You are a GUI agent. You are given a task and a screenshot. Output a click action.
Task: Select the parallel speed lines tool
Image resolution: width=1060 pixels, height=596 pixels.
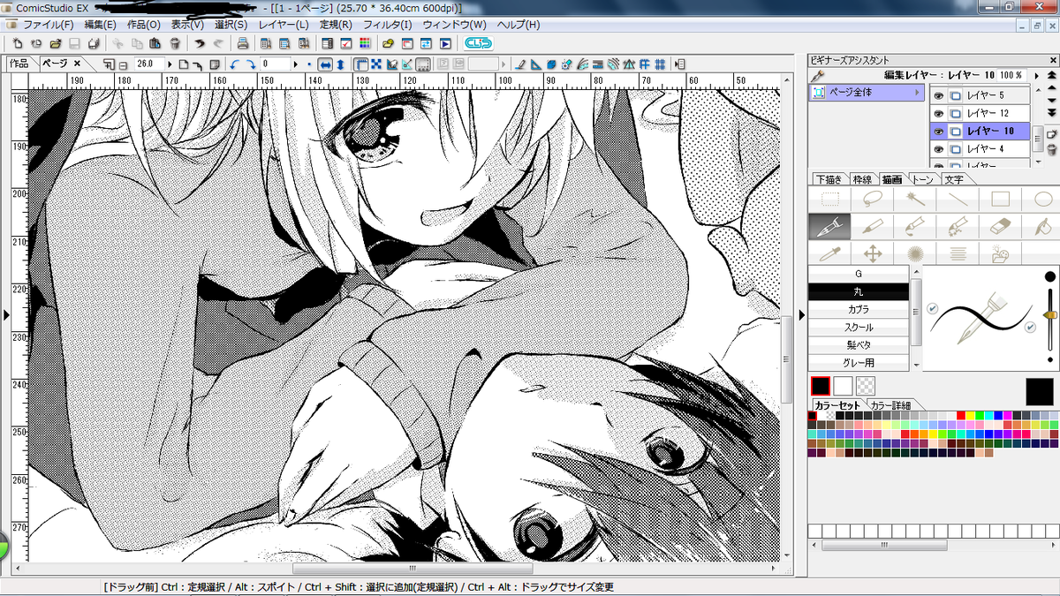coord(957,253)
